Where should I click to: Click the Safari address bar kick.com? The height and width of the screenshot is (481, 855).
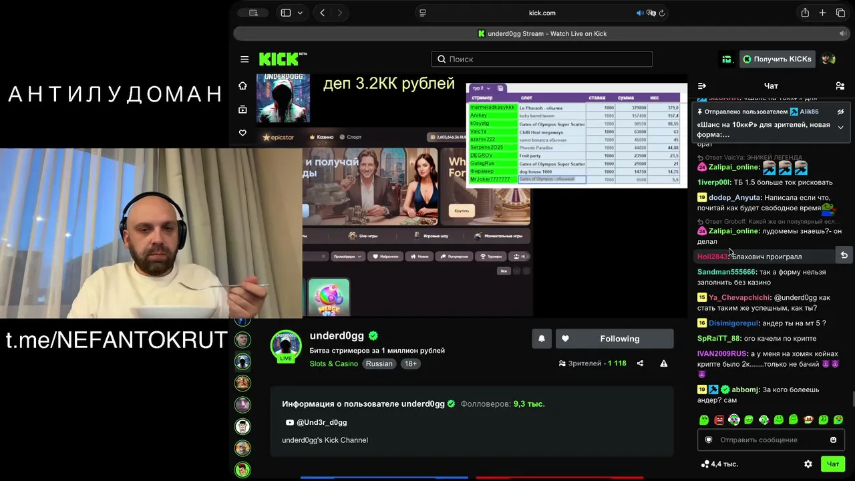tap(542, 13)
